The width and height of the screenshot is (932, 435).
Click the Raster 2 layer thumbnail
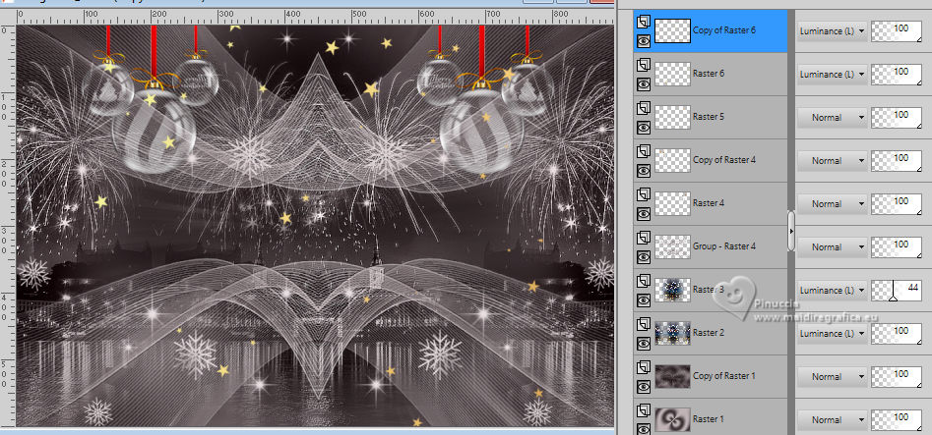tap(672, 334)
